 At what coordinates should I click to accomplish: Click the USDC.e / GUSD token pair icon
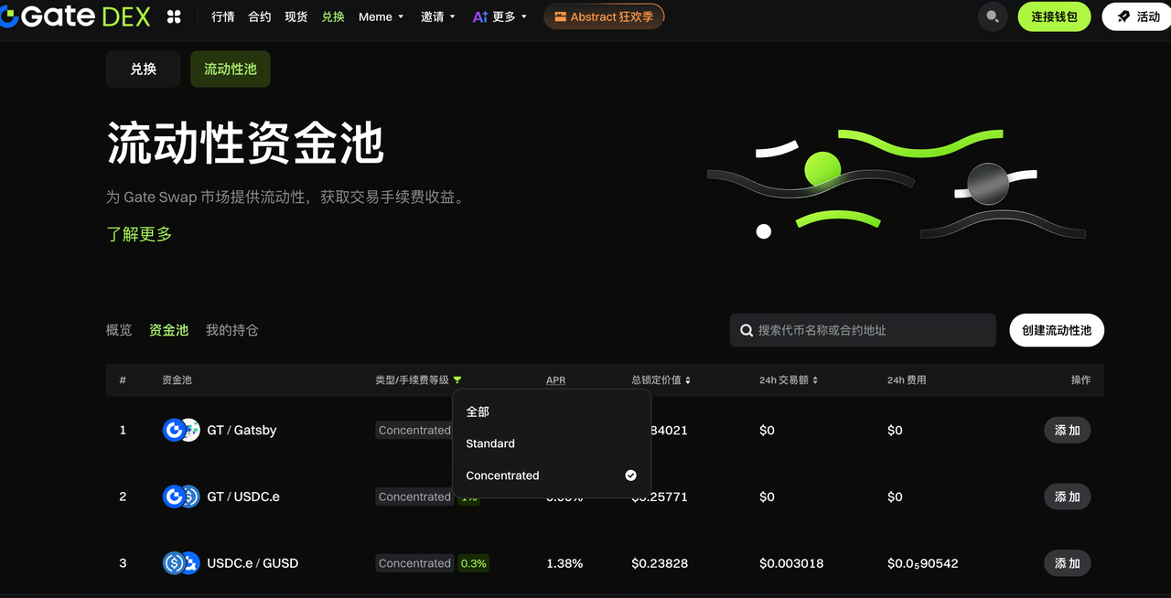point(181,563)
